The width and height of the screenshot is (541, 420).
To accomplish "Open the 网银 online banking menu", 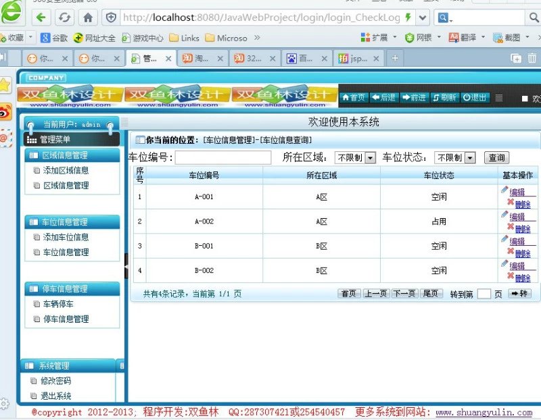I will 423,37.
